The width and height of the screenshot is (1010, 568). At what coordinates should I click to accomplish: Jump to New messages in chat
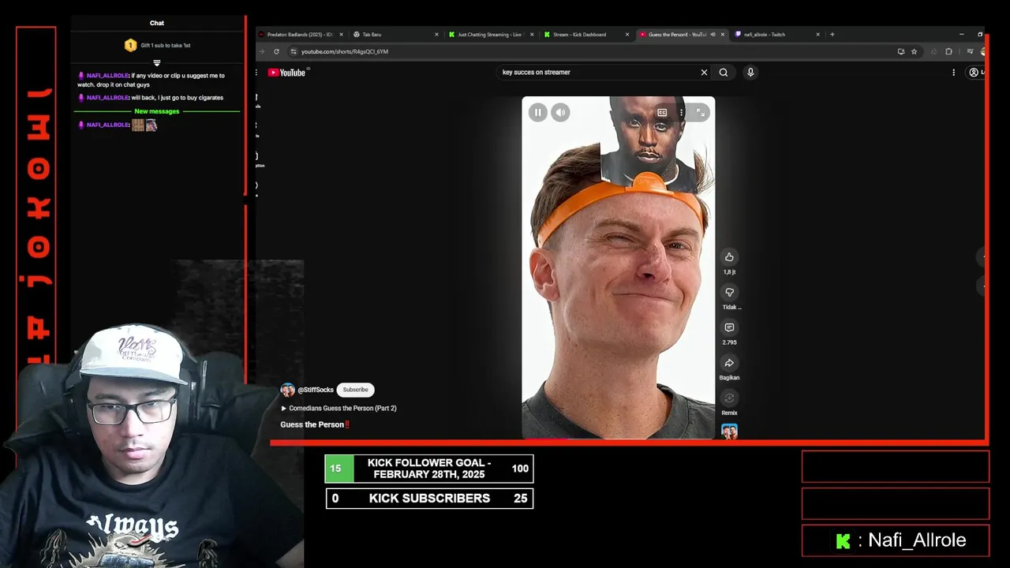157,111
